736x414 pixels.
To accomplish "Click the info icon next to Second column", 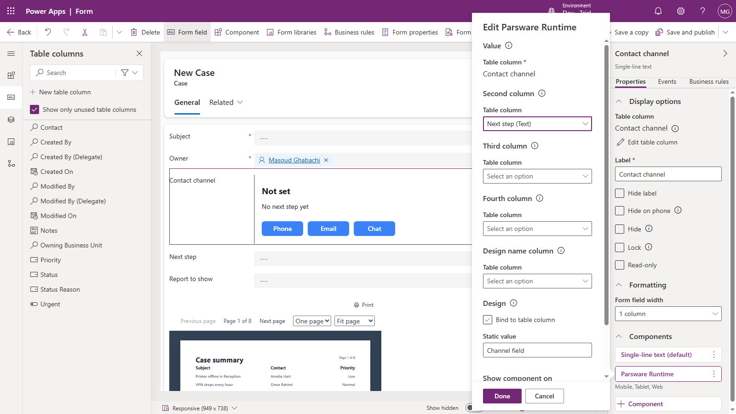I will (542, 93).
